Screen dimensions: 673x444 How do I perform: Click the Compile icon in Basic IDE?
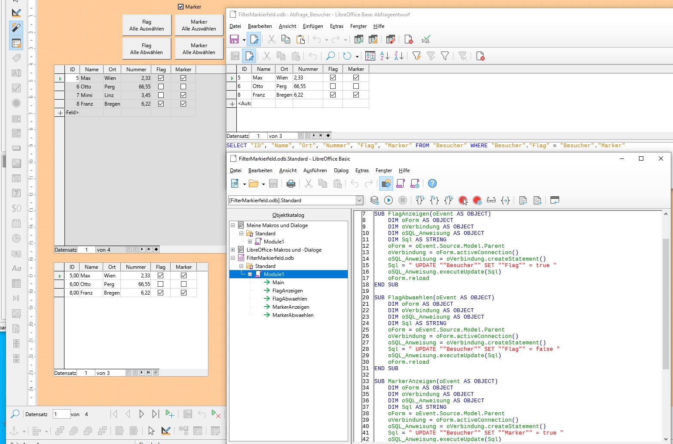click(x=374, y=200)
